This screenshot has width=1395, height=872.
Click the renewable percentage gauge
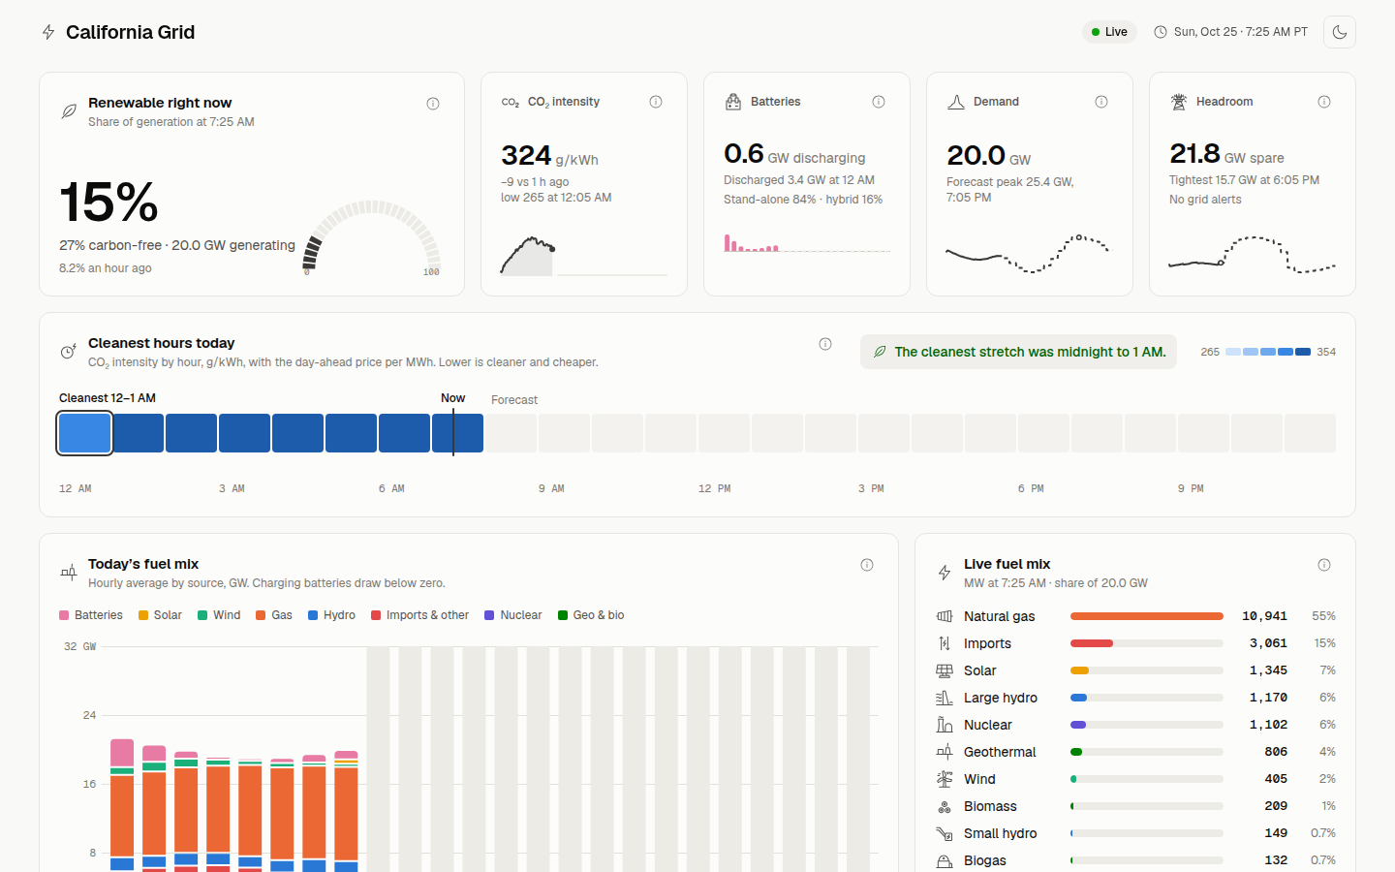tap(372, 238)
